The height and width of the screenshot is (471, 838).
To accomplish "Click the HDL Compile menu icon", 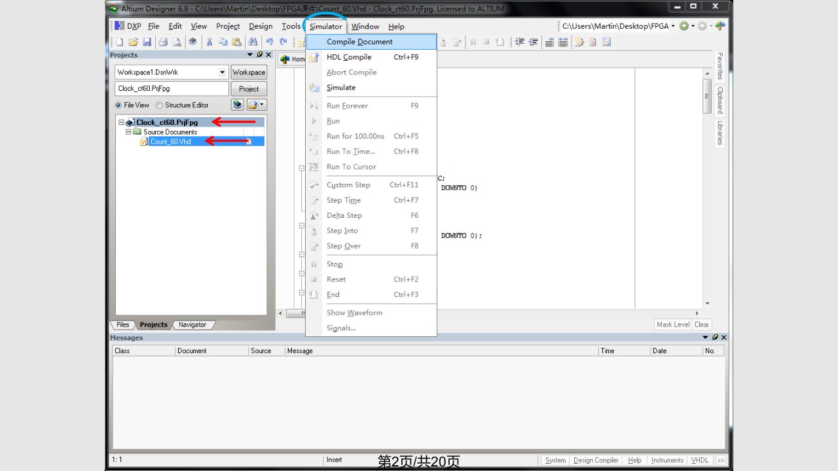I will [x=314, y=57].
